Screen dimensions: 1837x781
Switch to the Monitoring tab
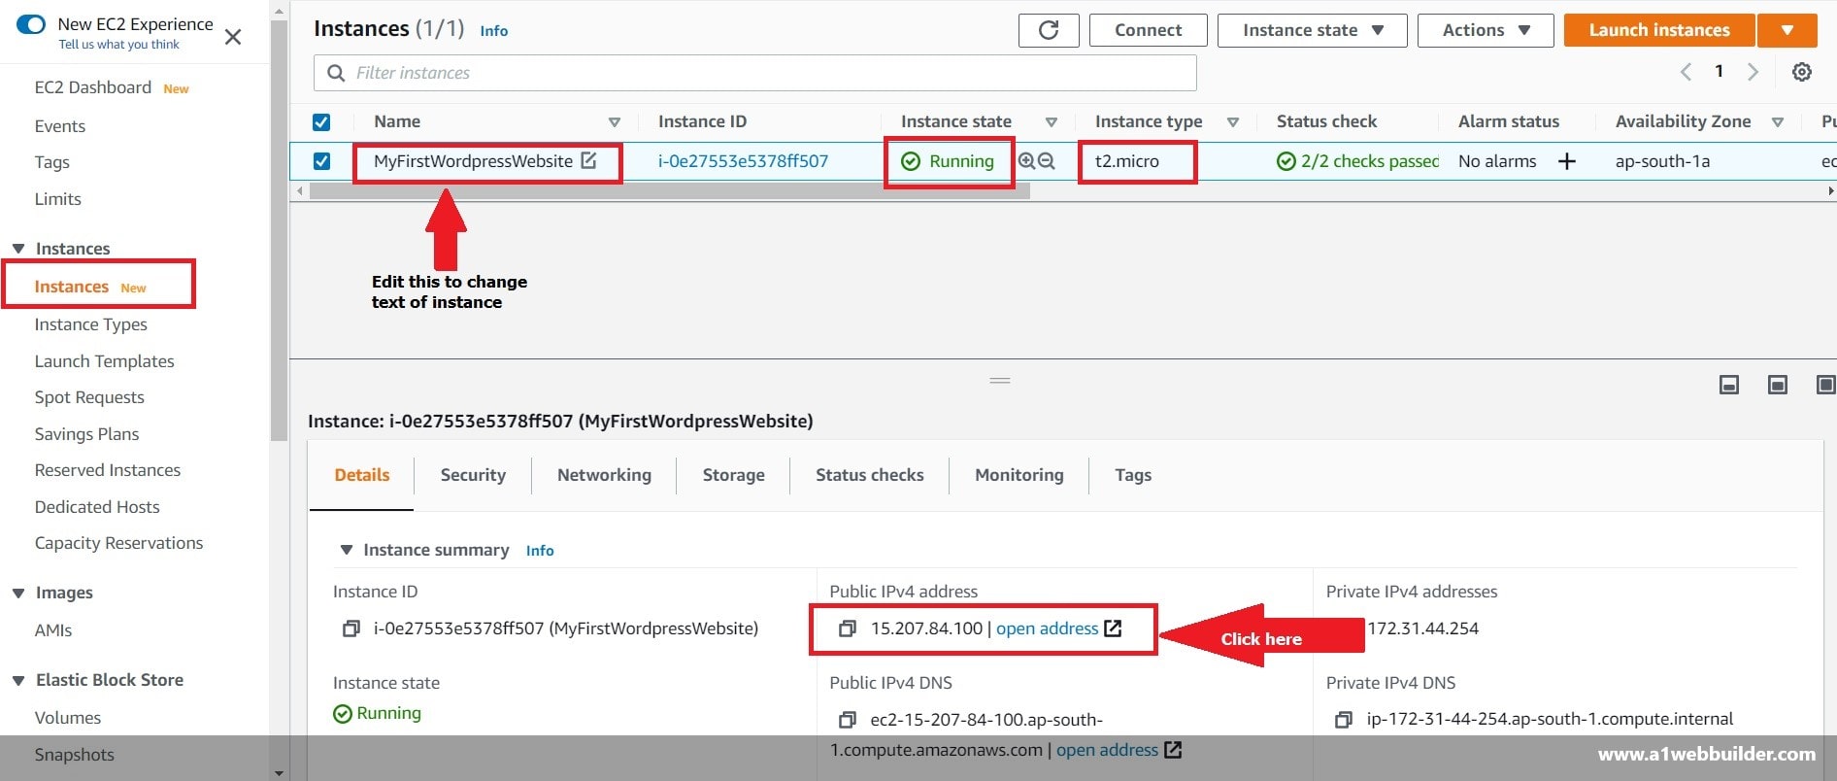pos(1019,475)
